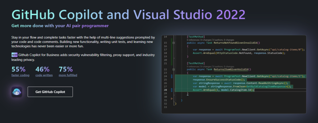Click the margin marker icon on line 24

click(172, 76)
